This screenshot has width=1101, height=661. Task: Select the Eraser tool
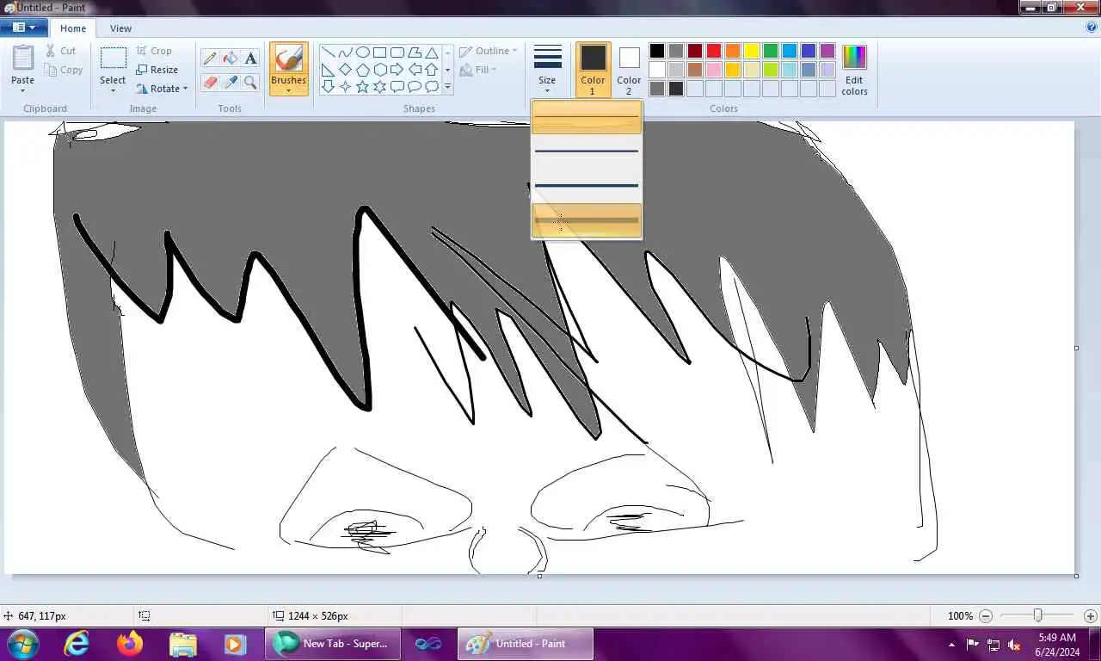pyautogui.click(x=210, y=83)
